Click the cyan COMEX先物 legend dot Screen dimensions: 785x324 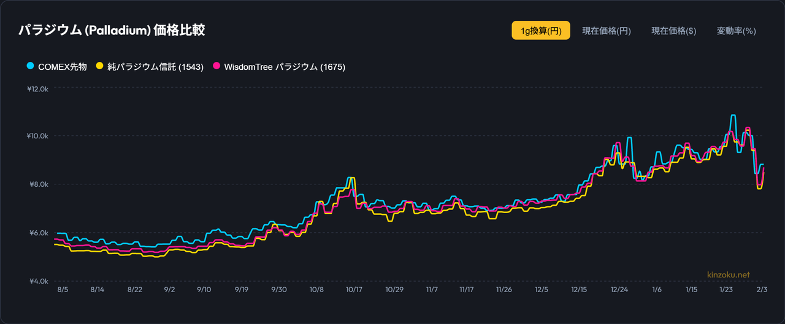pyautogui.click(x=30, y=66)
